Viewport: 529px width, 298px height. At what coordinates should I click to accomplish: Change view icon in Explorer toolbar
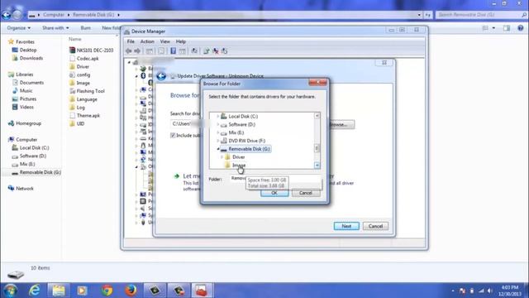coord(485,28)
